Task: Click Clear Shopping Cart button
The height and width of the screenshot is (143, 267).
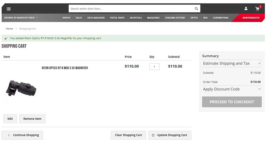Action: (128, 135)
